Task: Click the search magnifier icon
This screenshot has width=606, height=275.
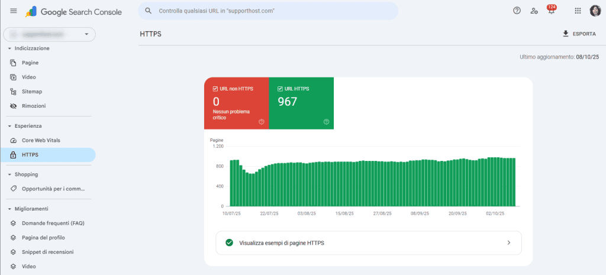Action: pyautogui.click(x=148, y=11)
